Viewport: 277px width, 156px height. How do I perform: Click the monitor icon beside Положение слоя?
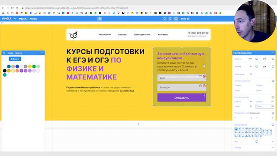click(273, 113)
